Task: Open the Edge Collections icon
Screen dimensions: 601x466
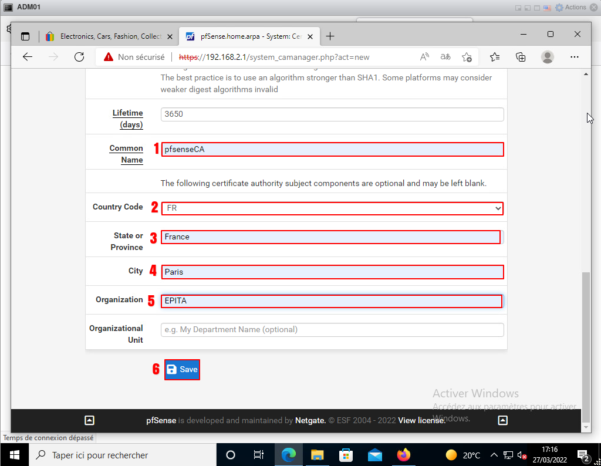Action: pos(521,57)
